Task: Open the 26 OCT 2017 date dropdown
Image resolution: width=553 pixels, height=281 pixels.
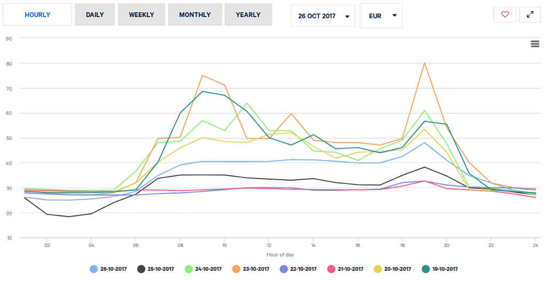Action: coord(323,16)
